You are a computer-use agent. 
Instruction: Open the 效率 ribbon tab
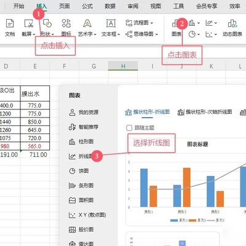234,6
